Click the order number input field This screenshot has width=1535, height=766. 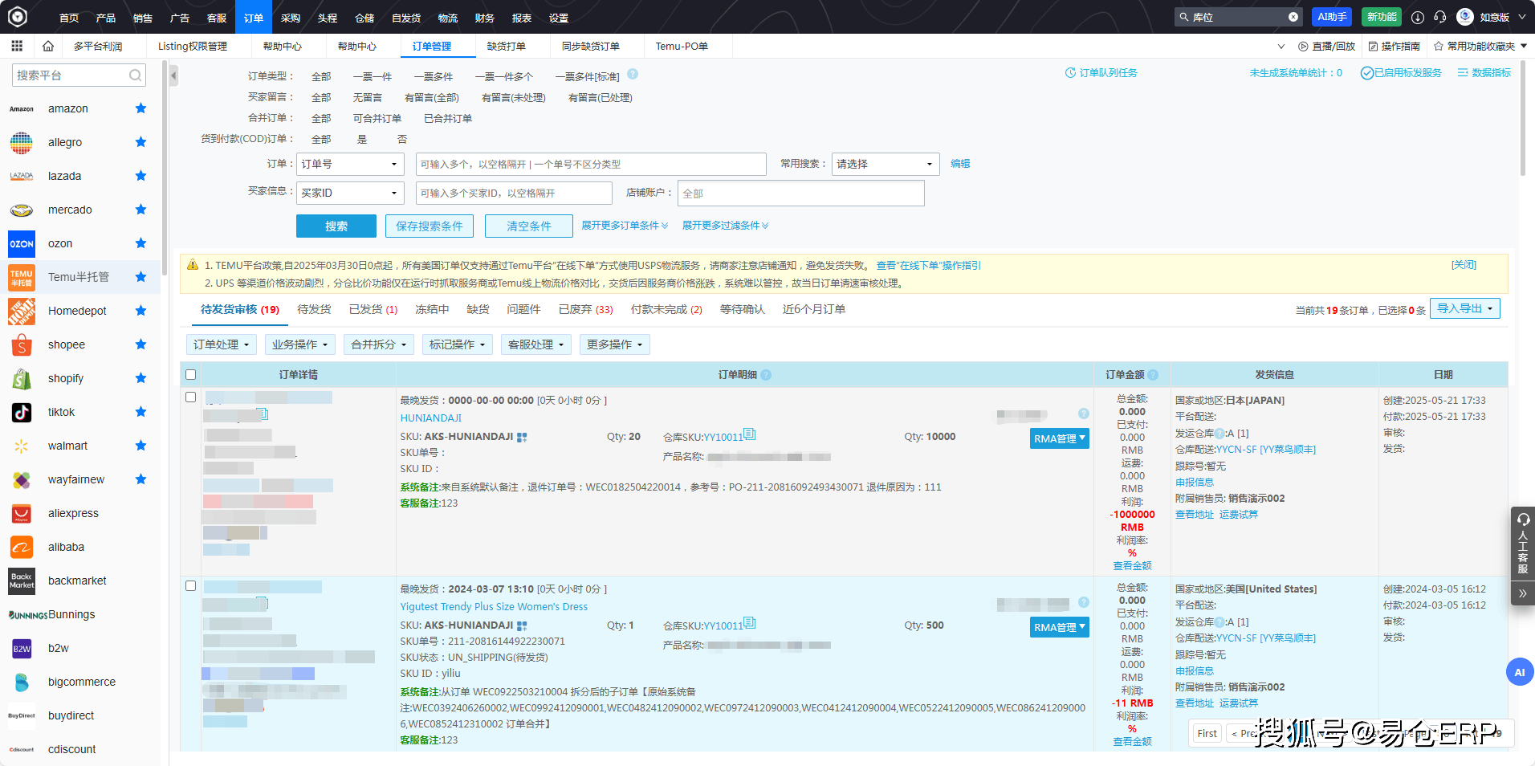point(590,165)
